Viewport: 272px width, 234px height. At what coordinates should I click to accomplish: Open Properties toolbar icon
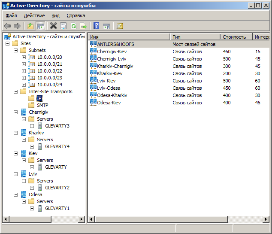coord(63,26)
